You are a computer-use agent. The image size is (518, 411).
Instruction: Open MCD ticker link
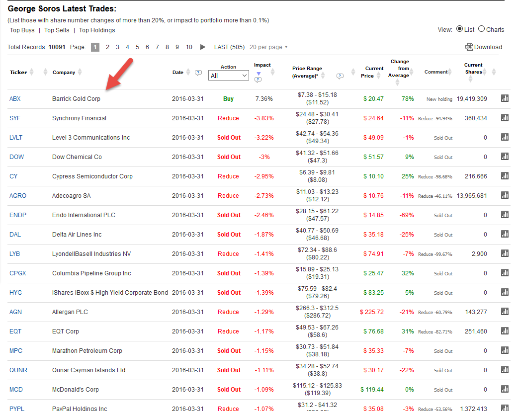point(16,390)
